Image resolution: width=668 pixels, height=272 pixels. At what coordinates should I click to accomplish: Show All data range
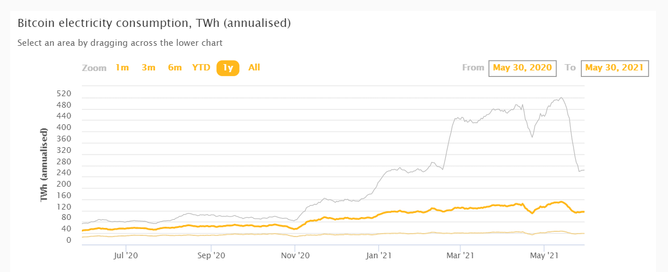(254, 68)
